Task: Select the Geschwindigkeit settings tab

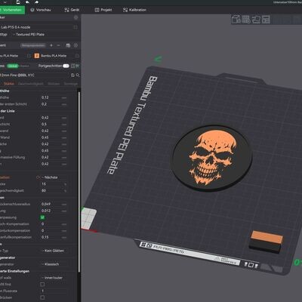Action: pos(31,84)
